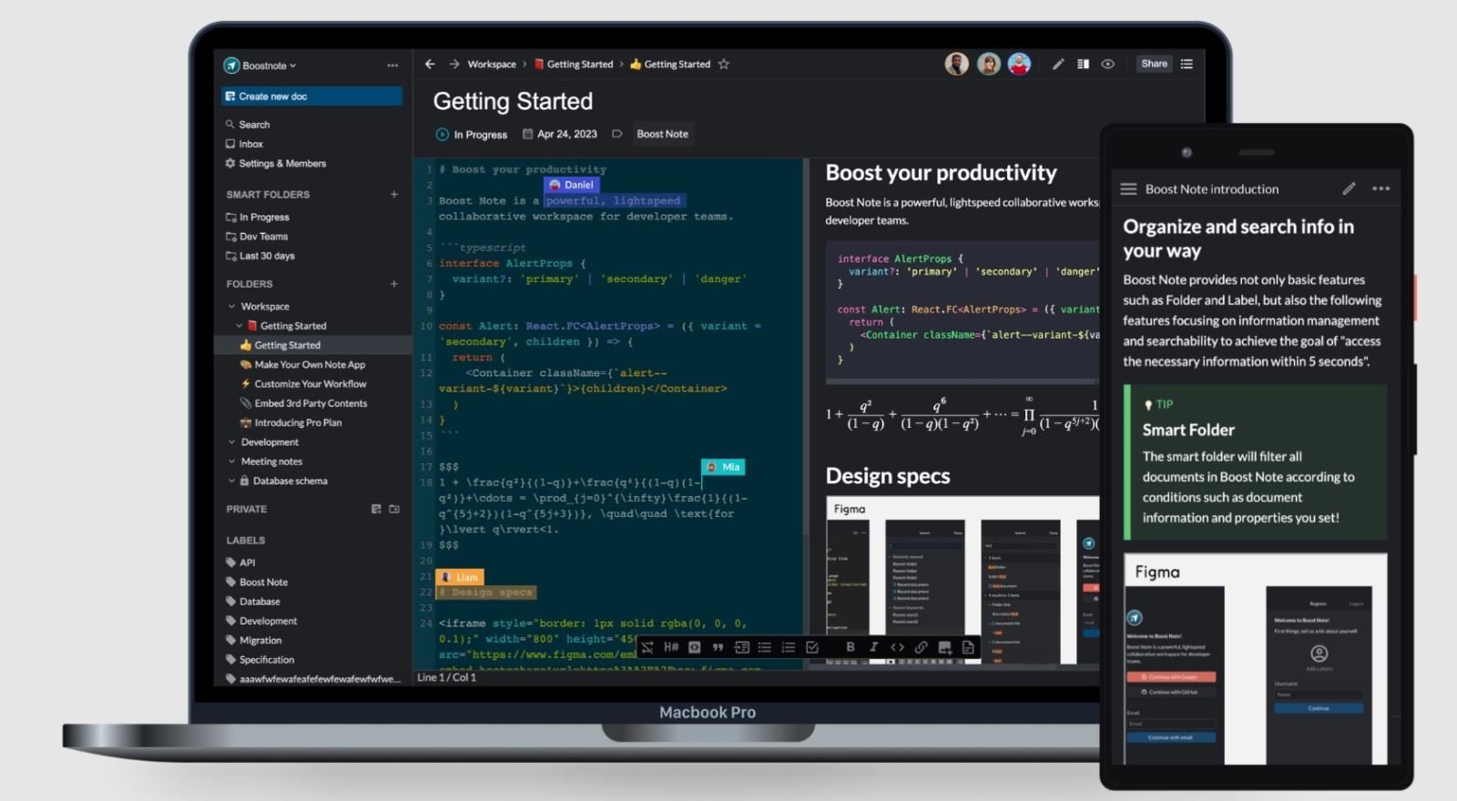Apply italic formatting
Image resolution: width=1457 pixels, height=801 pixels.
point(873,647)
